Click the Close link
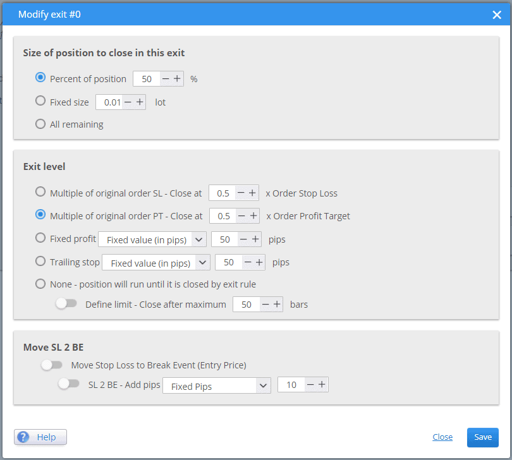The image size is (512, 460). tap(442, 437)
